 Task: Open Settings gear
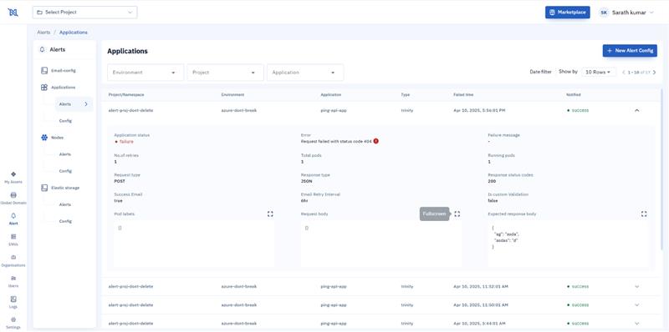click(13, 323)
